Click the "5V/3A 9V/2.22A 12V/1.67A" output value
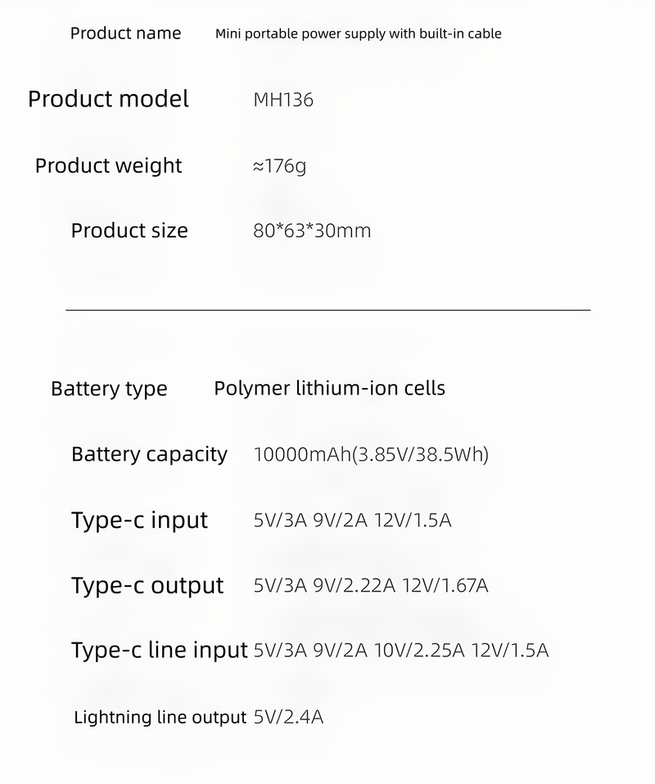 [371, 586]
